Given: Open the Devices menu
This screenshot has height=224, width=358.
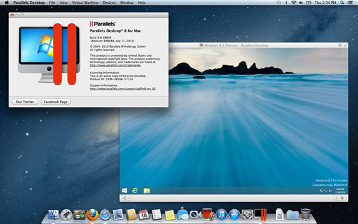Looking at the screenshot, I should pyautogui.click(x=109, y=2).
